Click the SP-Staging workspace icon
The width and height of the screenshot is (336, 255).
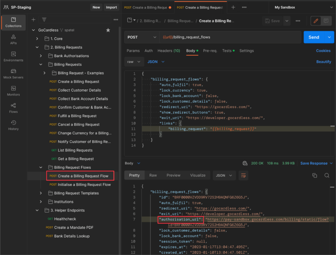6,7
